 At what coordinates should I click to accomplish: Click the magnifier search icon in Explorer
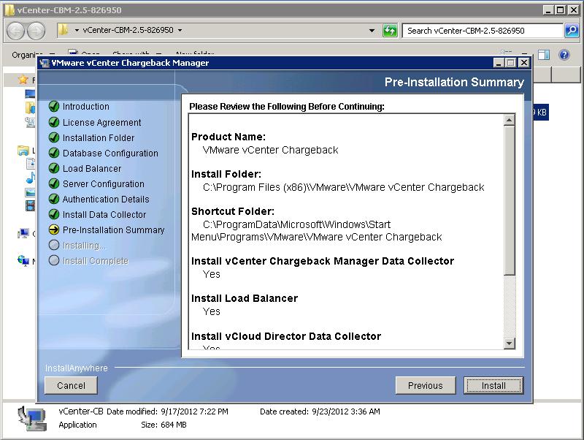[x=572, y=31]
